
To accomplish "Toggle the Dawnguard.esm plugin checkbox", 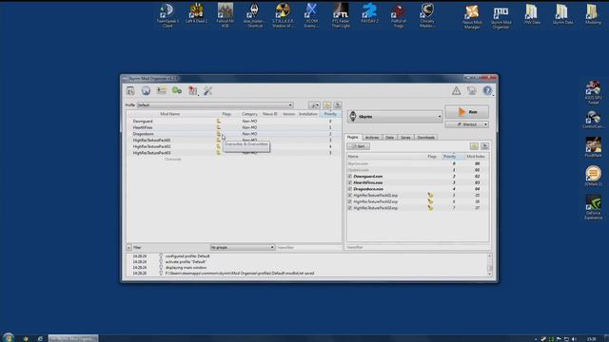I will pyautogui.click(x=349, y=177).
